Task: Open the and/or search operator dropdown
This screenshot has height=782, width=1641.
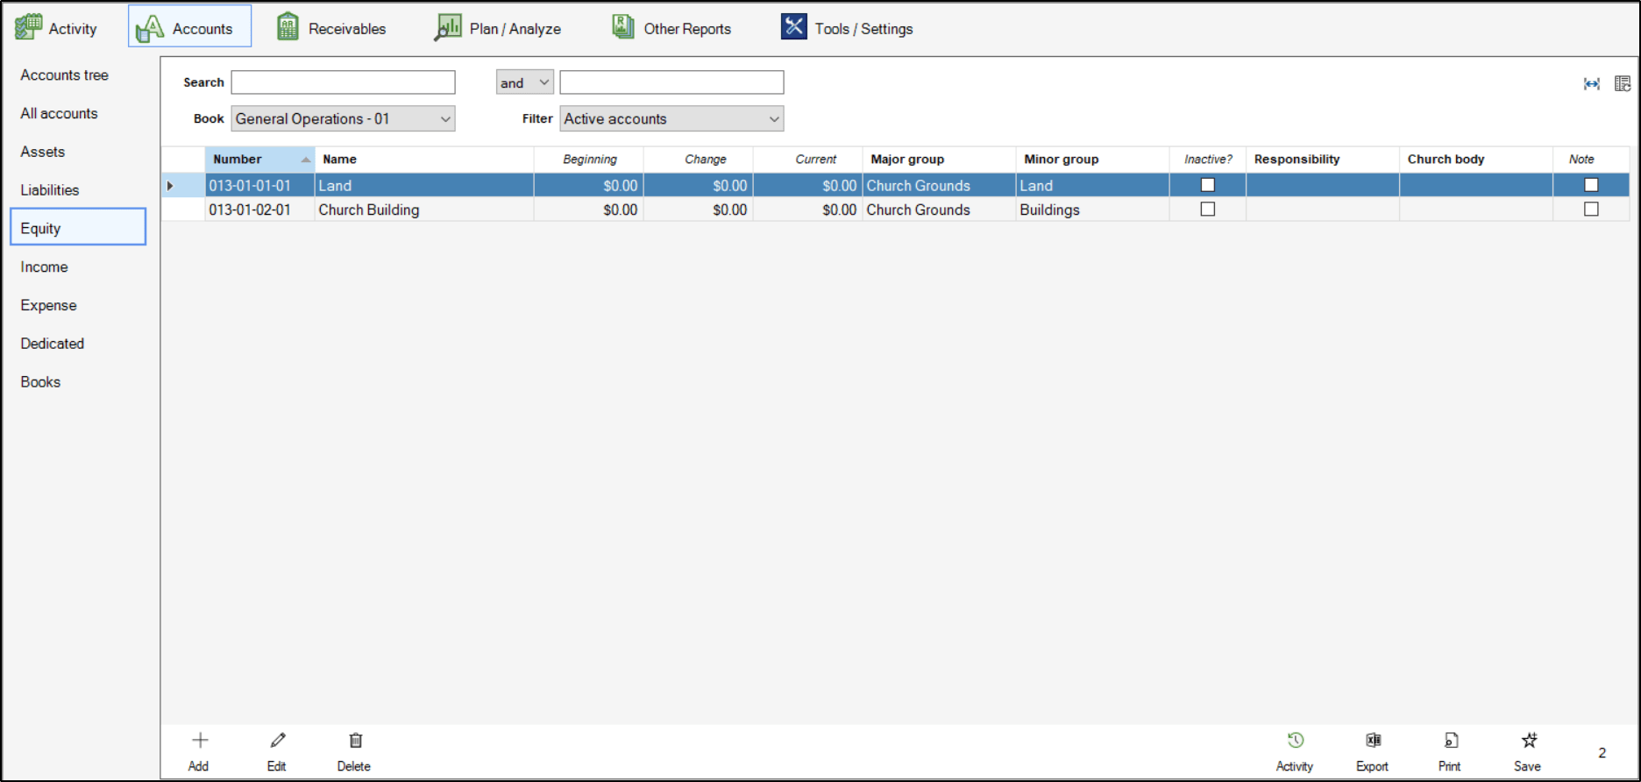Action: 525,82
